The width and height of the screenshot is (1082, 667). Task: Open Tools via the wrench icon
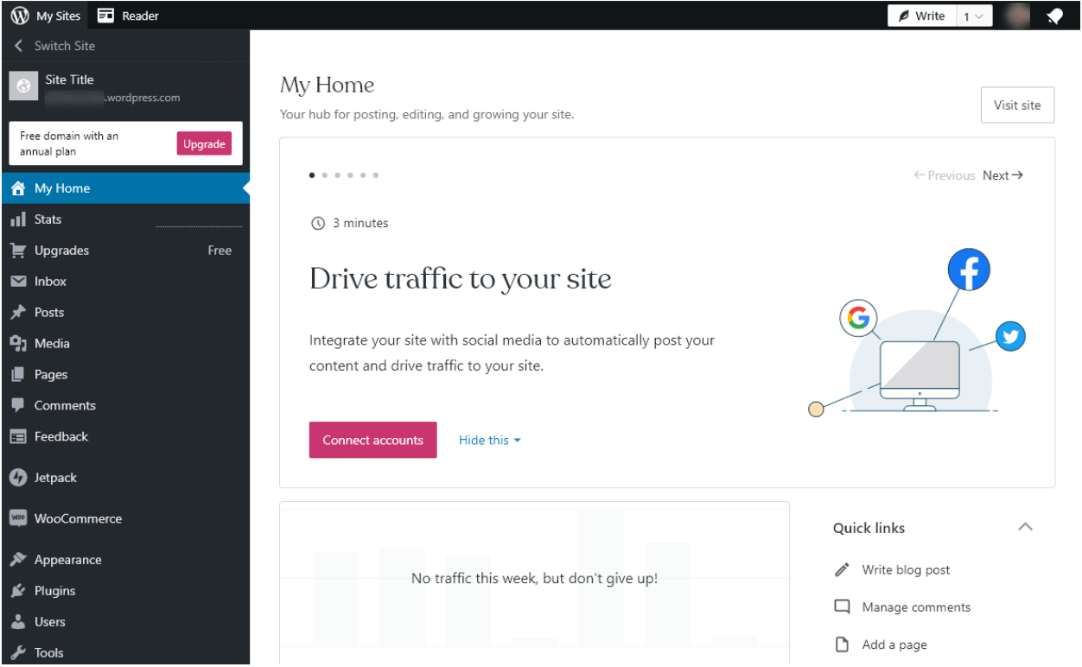(x=18, y=652)
